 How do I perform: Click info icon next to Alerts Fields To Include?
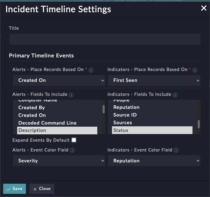pos(71,95)
